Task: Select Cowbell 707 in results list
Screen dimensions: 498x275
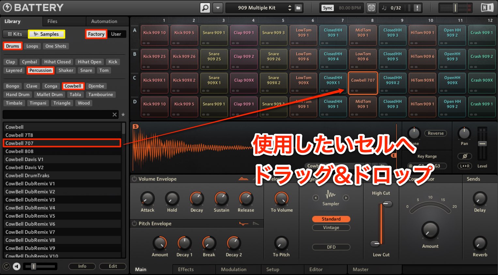Action: click(x=62, y=143)
